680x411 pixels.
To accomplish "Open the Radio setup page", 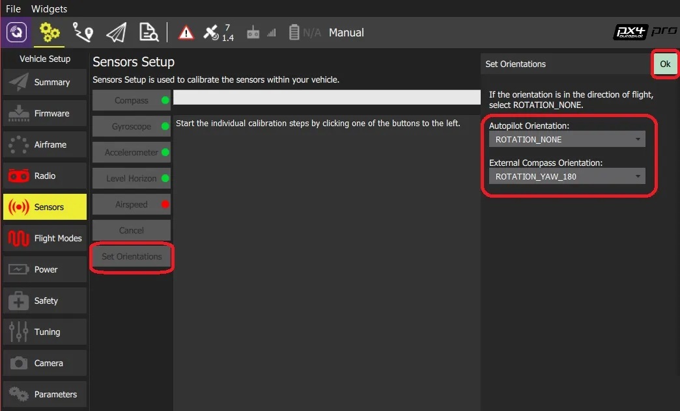I will (x=45, y=176).
